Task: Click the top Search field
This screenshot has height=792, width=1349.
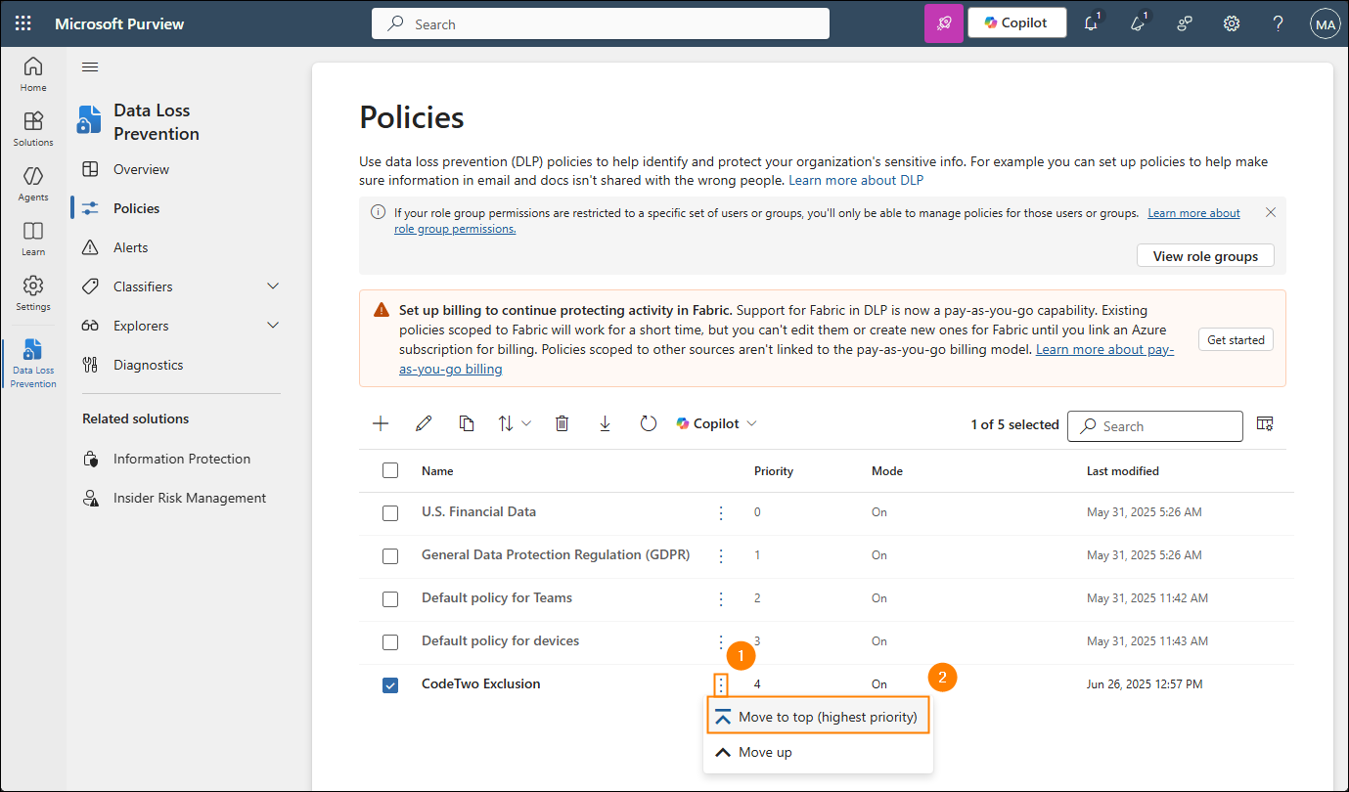Action: pyautogui.click(x=601, y=23)
